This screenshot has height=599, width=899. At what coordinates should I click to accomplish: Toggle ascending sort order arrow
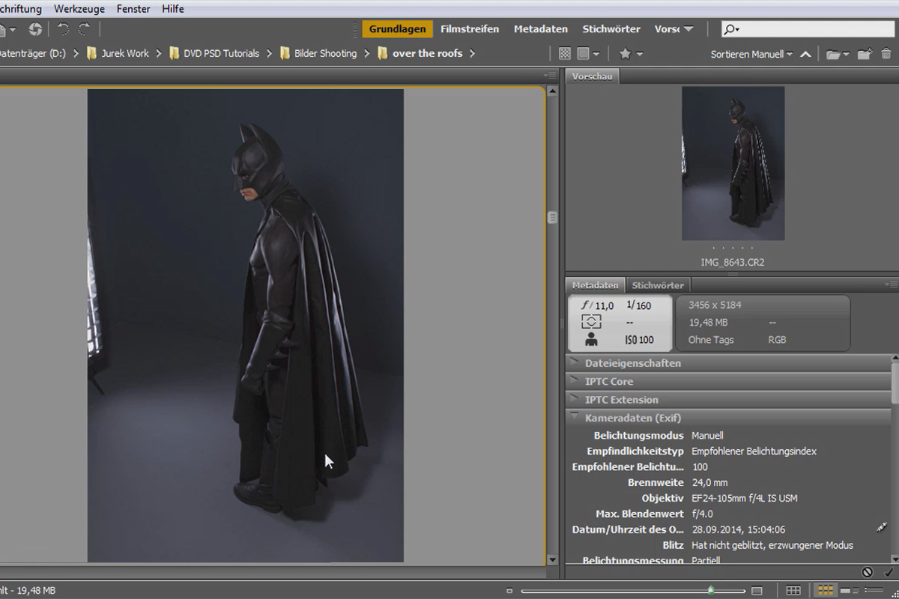coord(805,54)
